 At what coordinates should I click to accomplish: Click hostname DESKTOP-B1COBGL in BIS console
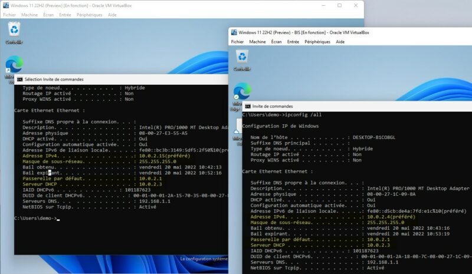point(374,137)
